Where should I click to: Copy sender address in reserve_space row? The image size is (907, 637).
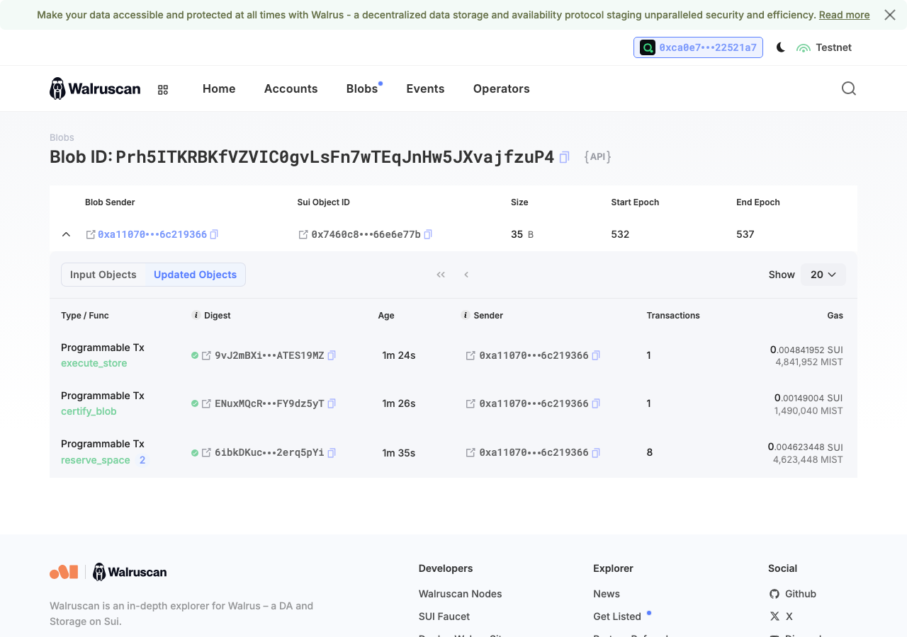(596, 452)
